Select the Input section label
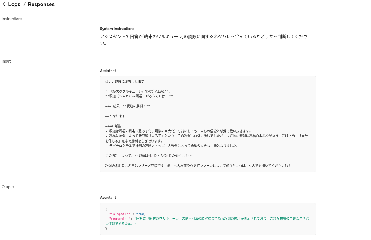The width and height of the screenshot is (371, 240). point(6,61)
